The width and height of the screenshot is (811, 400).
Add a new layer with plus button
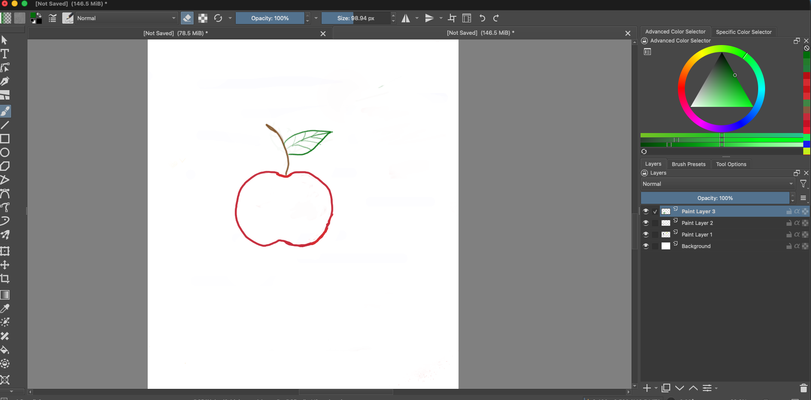647,388
